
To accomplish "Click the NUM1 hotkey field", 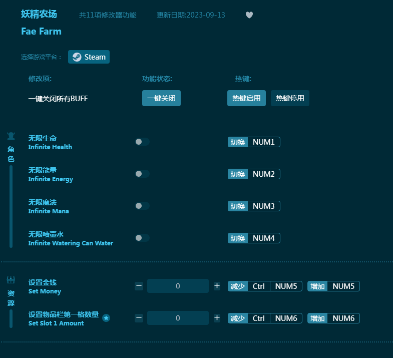I will [264, 142].
